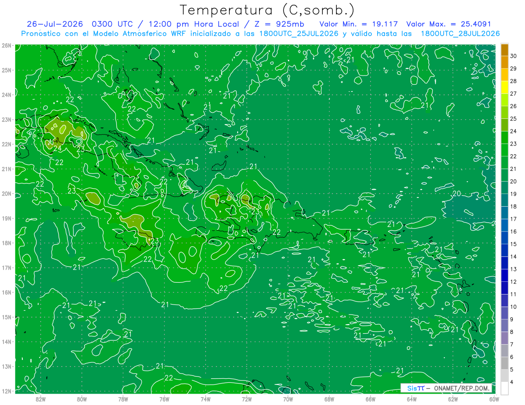Pick the white swatch at the color scale bottom
525x405 pixels.
(504, 388)
